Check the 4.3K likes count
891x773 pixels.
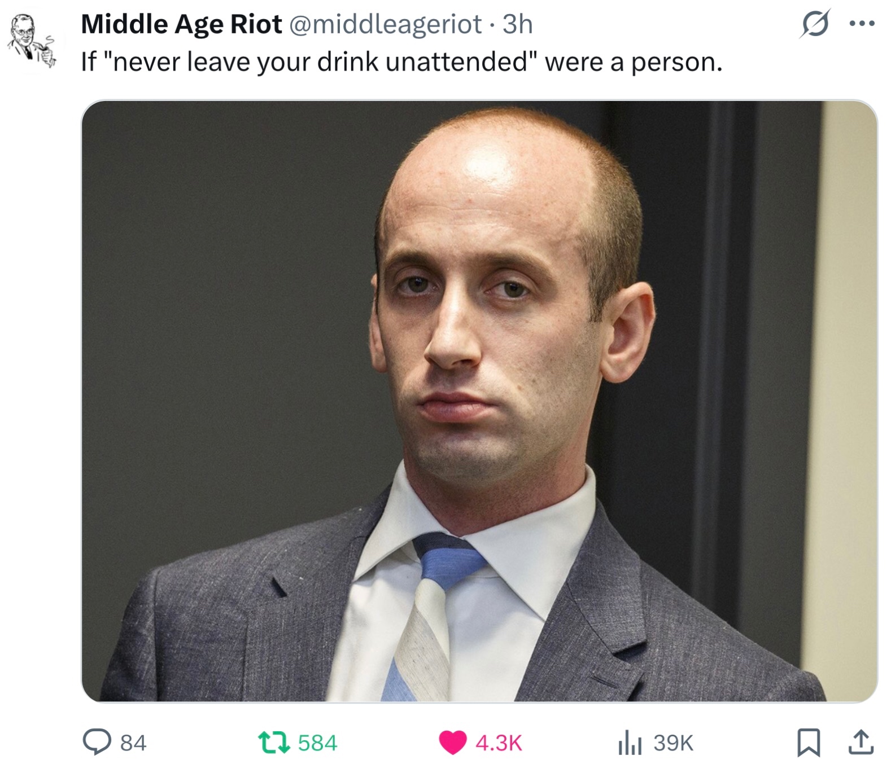pyautogui.click(x=499, y=743)
